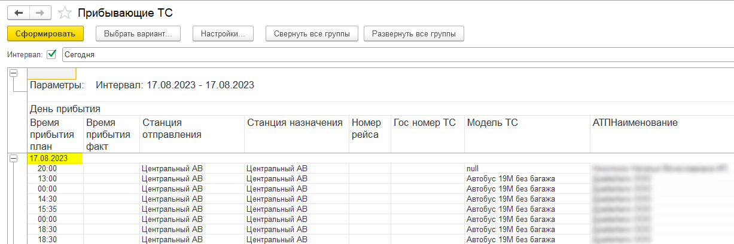Click the Сегодня interval input field

click(395, 54)
